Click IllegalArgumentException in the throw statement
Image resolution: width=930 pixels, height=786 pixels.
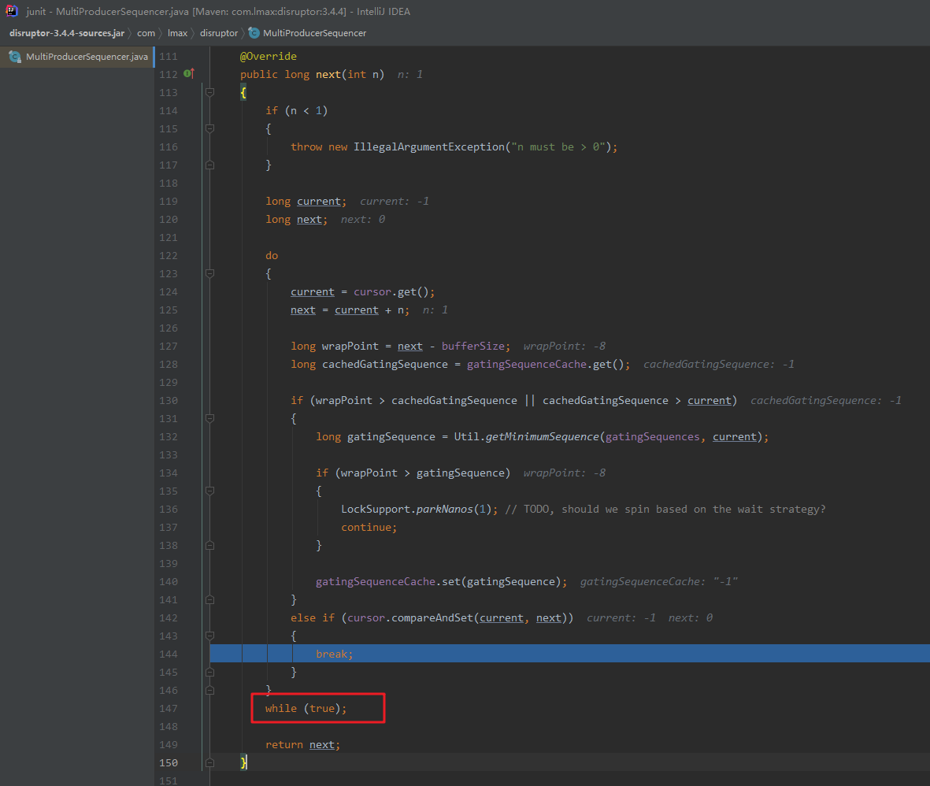tap(429, 146)
